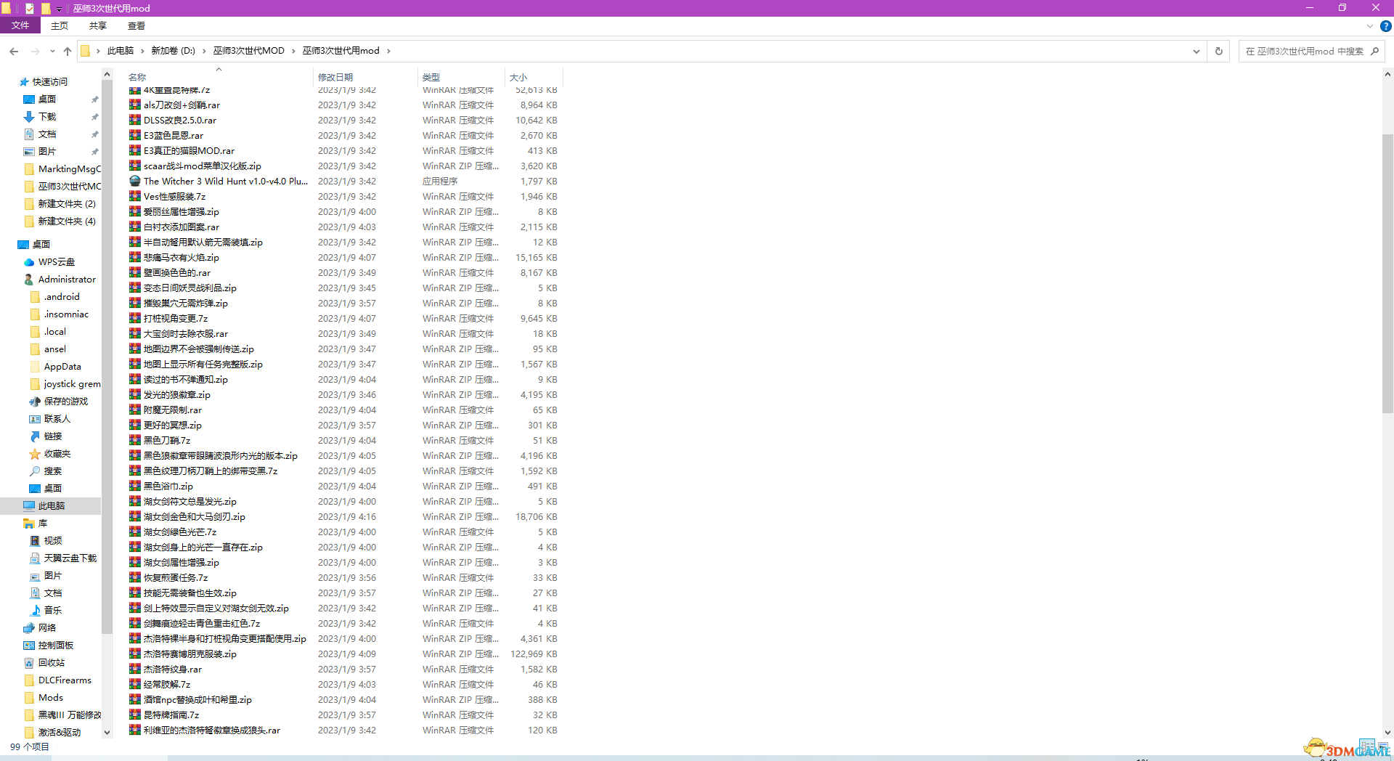Switch to the 共享 ribbon tab

coord(98,25)
